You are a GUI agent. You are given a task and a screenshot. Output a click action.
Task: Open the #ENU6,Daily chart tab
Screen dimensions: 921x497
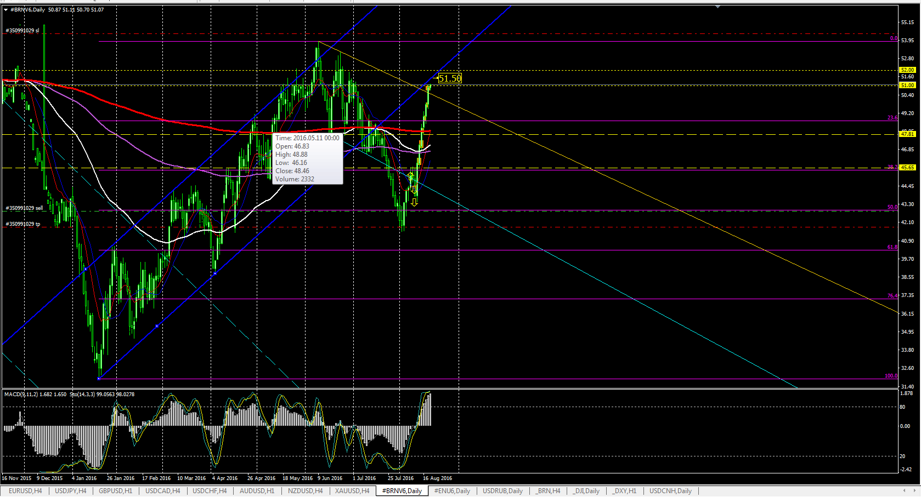452,491
